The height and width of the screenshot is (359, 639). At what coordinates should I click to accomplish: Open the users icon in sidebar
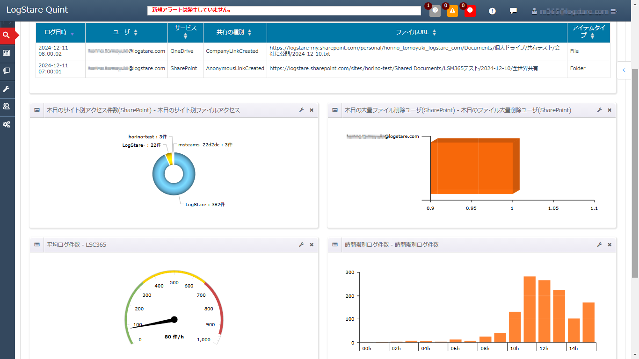click(x=7, y=107)
